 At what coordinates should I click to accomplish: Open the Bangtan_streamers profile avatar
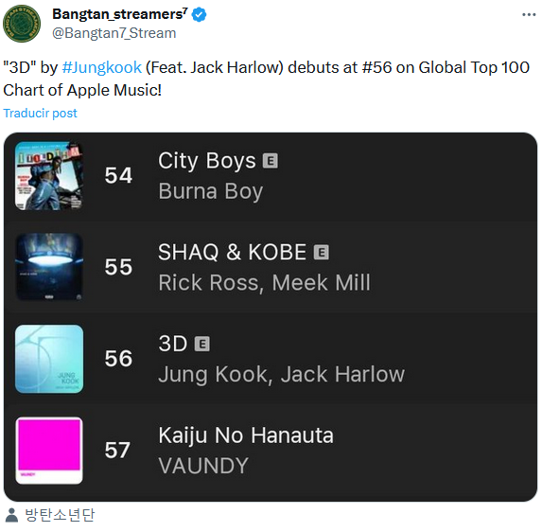22,24
